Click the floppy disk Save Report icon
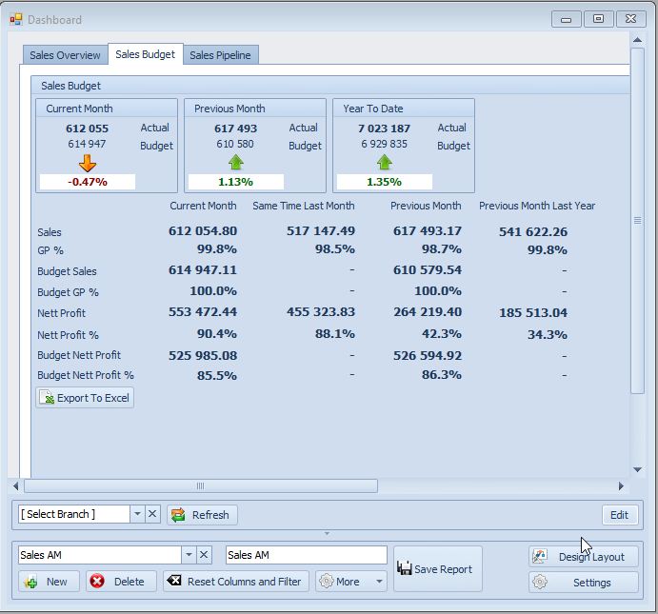The width and height of the screenshot is (658, 614). [x=404, y=568]
